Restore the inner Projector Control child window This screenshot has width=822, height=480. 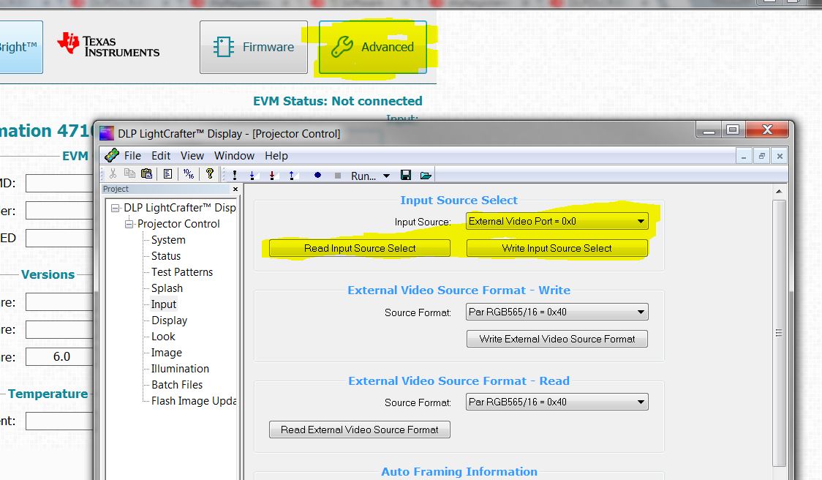click(x=762, y=156)
